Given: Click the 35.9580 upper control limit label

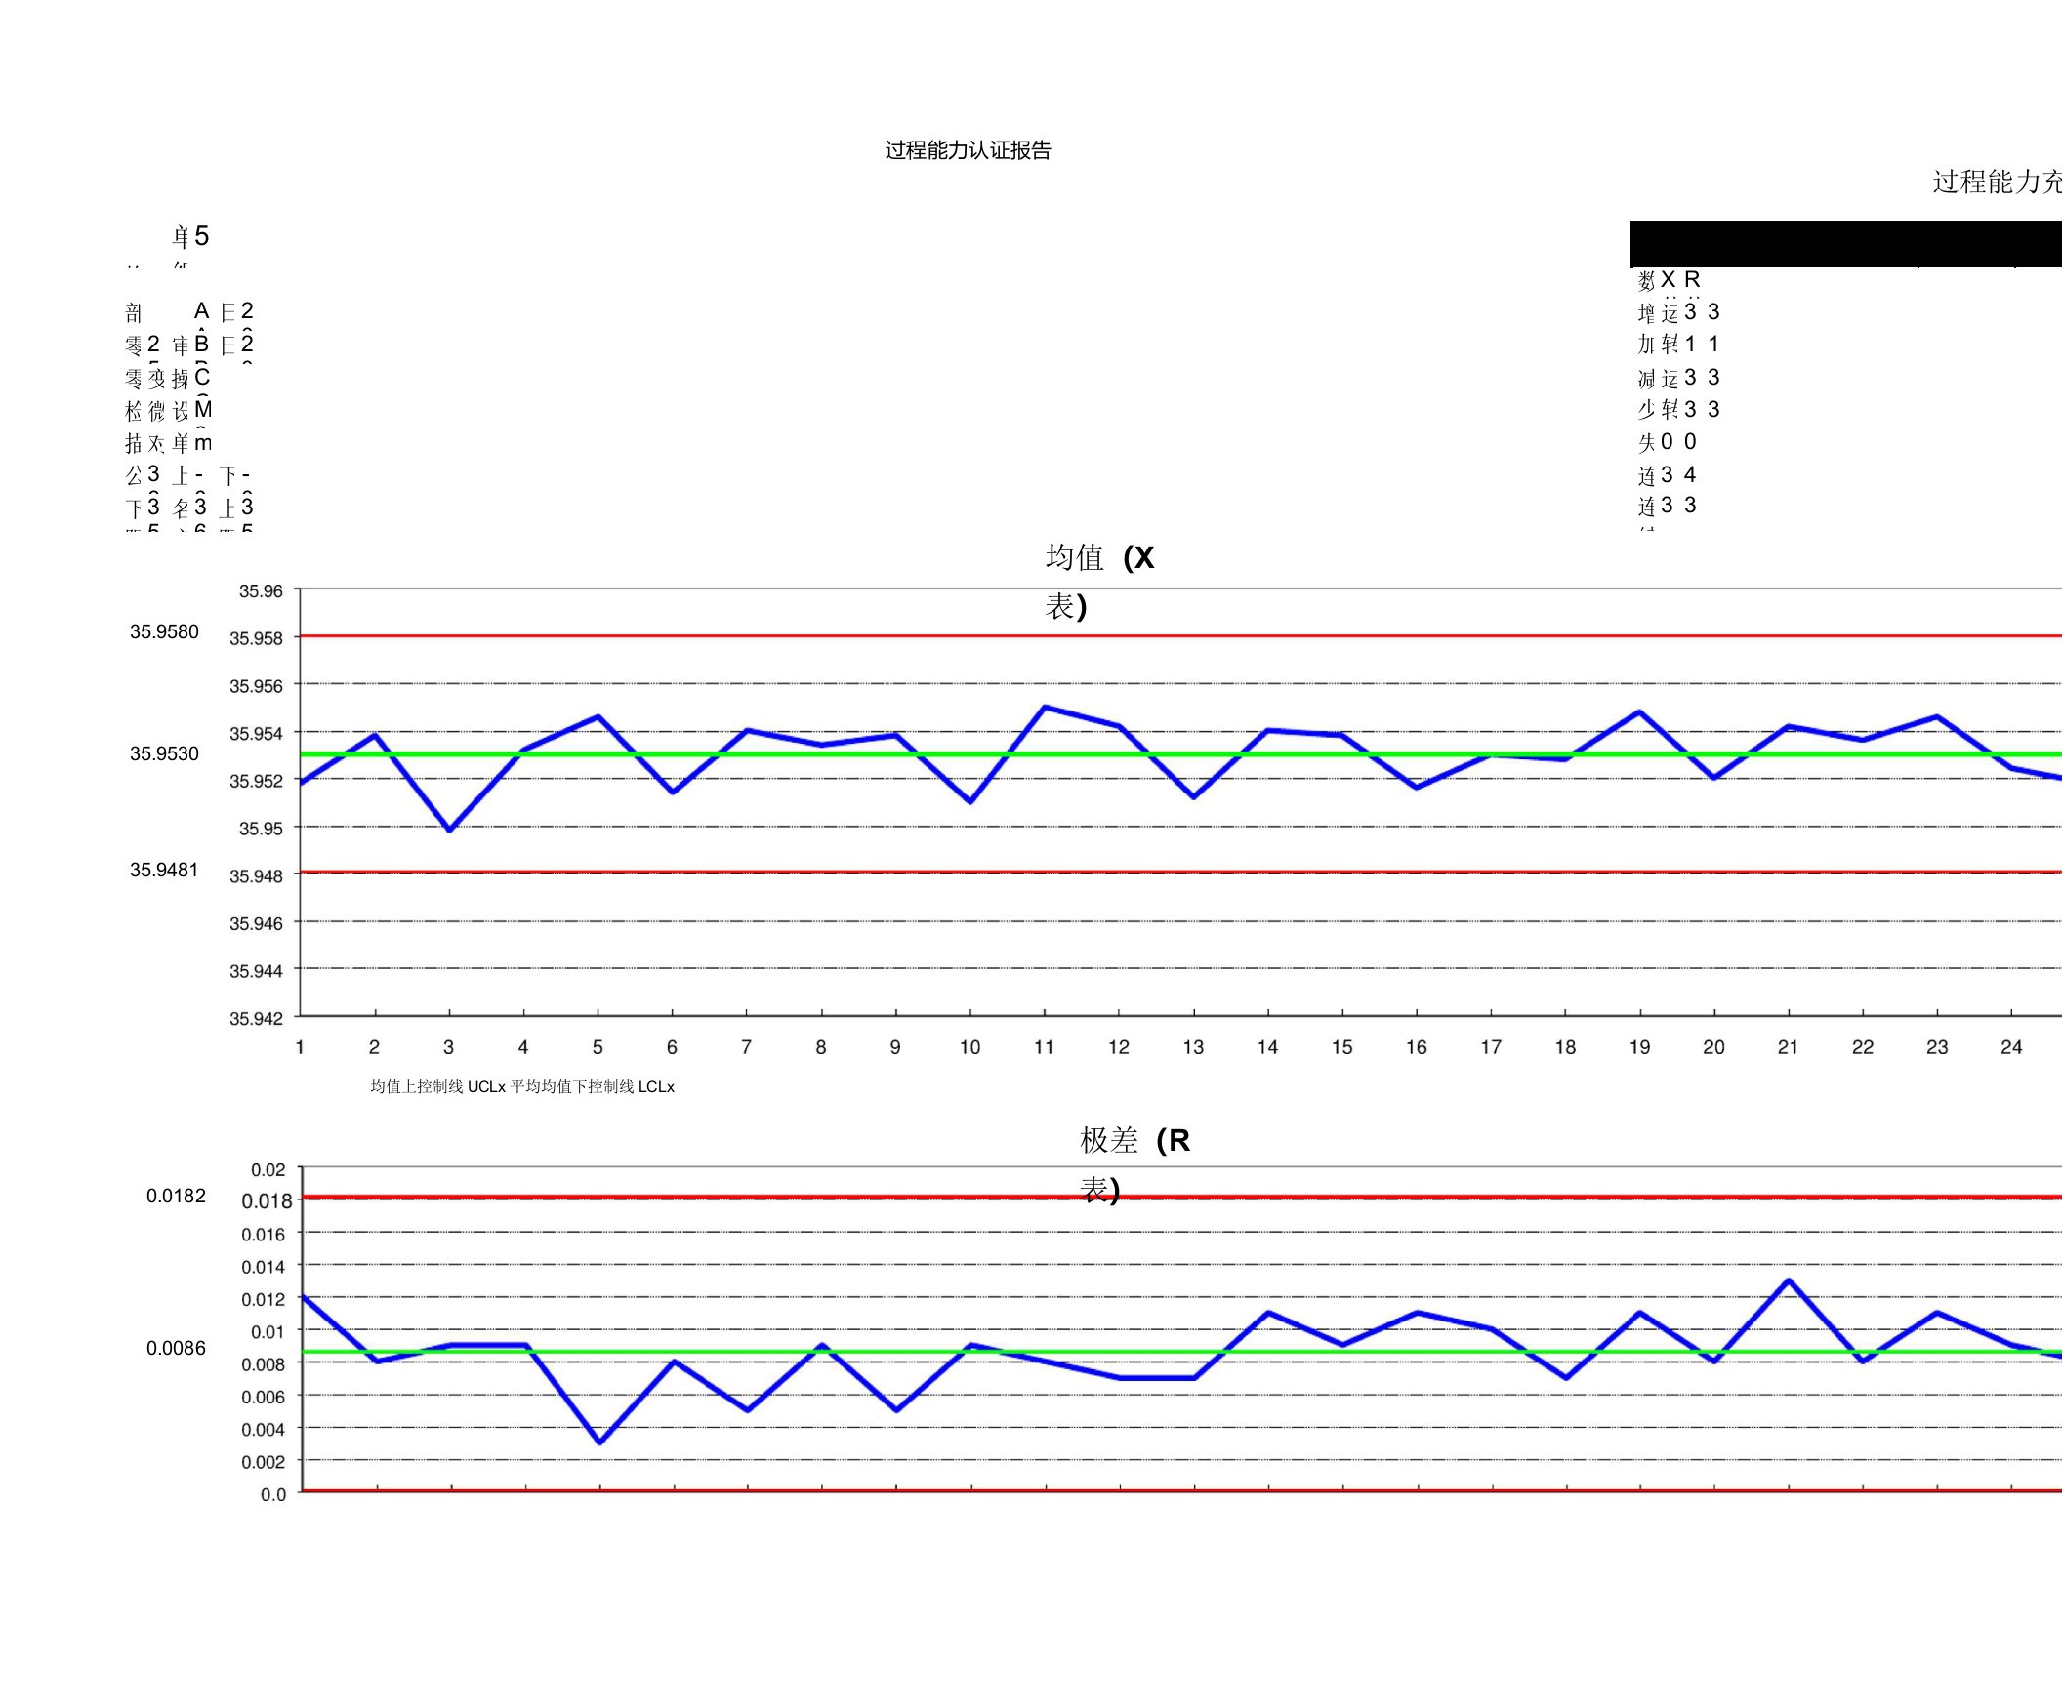Looking at the screenshot, I should 164,631.
